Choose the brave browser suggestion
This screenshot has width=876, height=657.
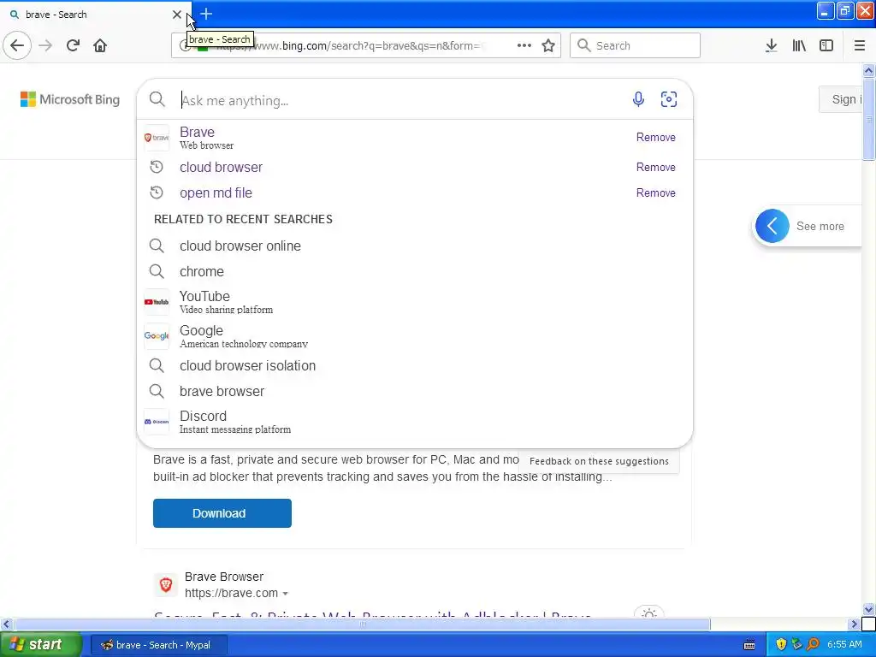pyautogui.click(x=415, y=391)
